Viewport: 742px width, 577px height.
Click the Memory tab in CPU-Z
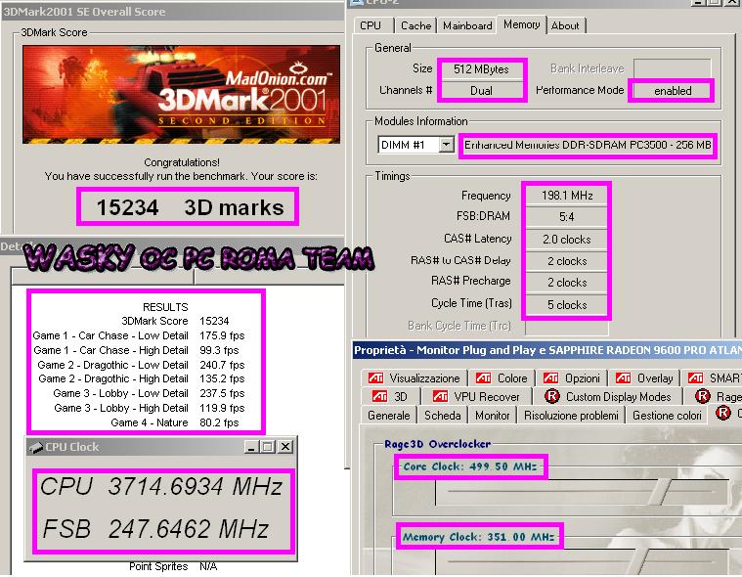click(x=521, y=24)
